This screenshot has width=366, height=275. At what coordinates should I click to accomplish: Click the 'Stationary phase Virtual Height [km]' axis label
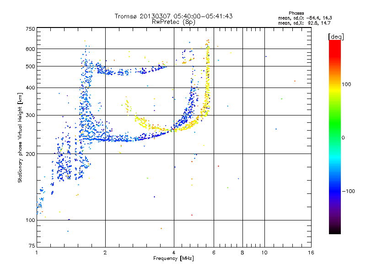(x=20, y=138)
